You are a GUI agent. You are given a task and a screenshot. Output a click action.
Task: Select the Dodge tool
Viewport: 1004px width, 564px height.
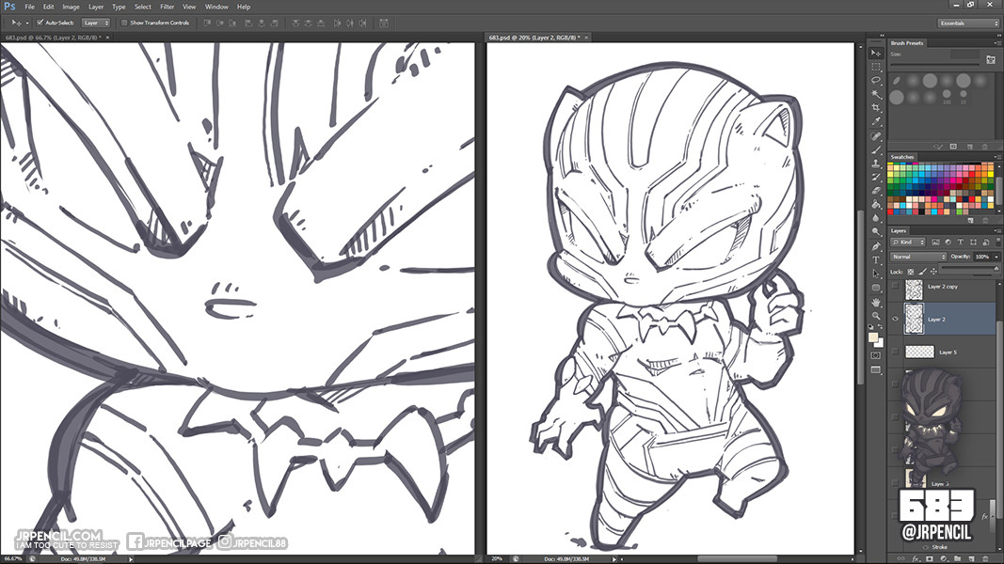click(x=876, y=232)
